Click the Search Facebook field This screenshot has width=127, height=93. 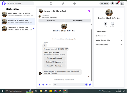coord(20,3)
